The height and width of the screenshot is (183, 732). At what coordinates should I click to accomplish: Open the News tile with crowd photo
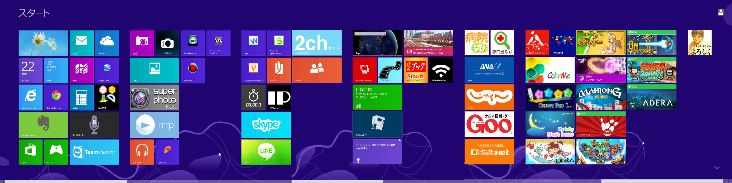pos(428,43)
